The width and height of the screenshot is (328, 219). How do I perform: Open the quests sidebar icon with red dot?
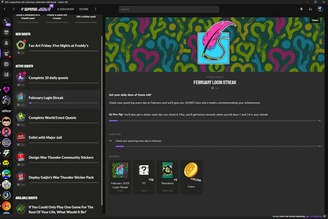click(6, 53)
